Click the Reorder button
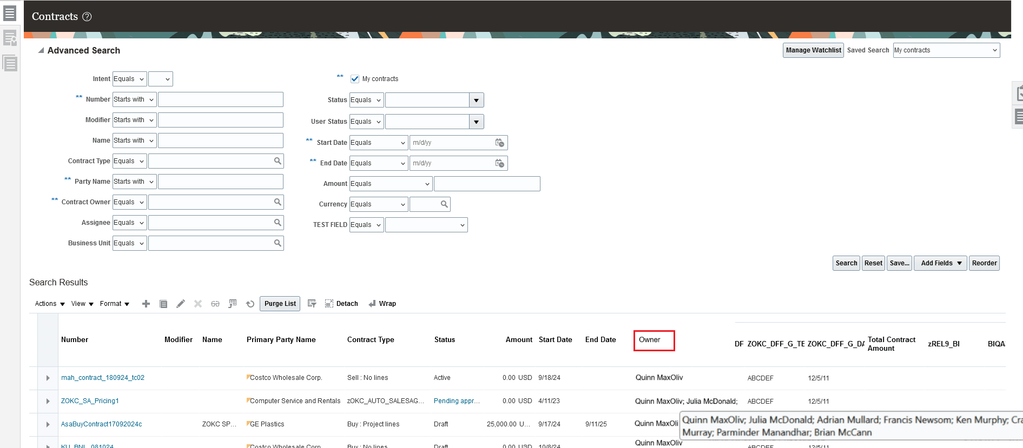1023x448 pixels. coord(984,263)
